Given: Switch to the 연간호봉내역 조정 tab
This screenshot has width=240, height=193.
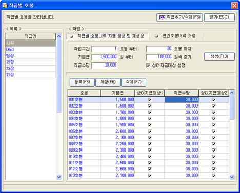Looking at the screenshot, I should coord(176,36).
